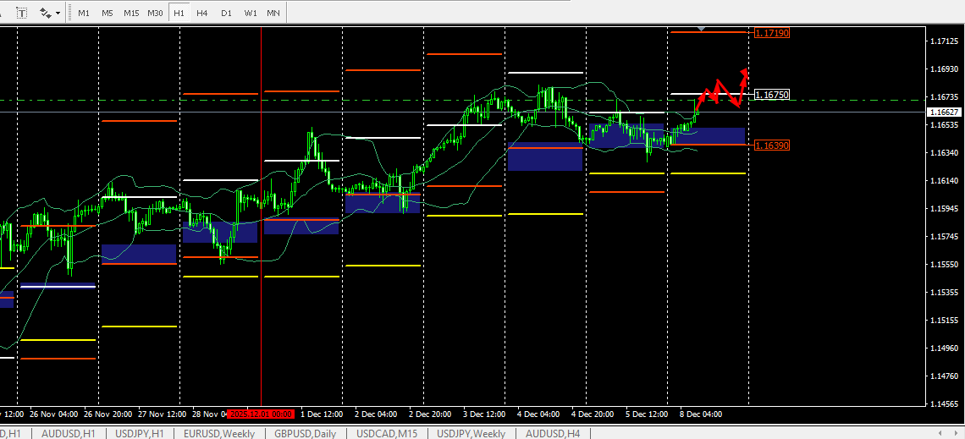Viewport: 965px width, 439px height.
Task: Switch chart to H4 timeframe
Action: click(201, 13)
